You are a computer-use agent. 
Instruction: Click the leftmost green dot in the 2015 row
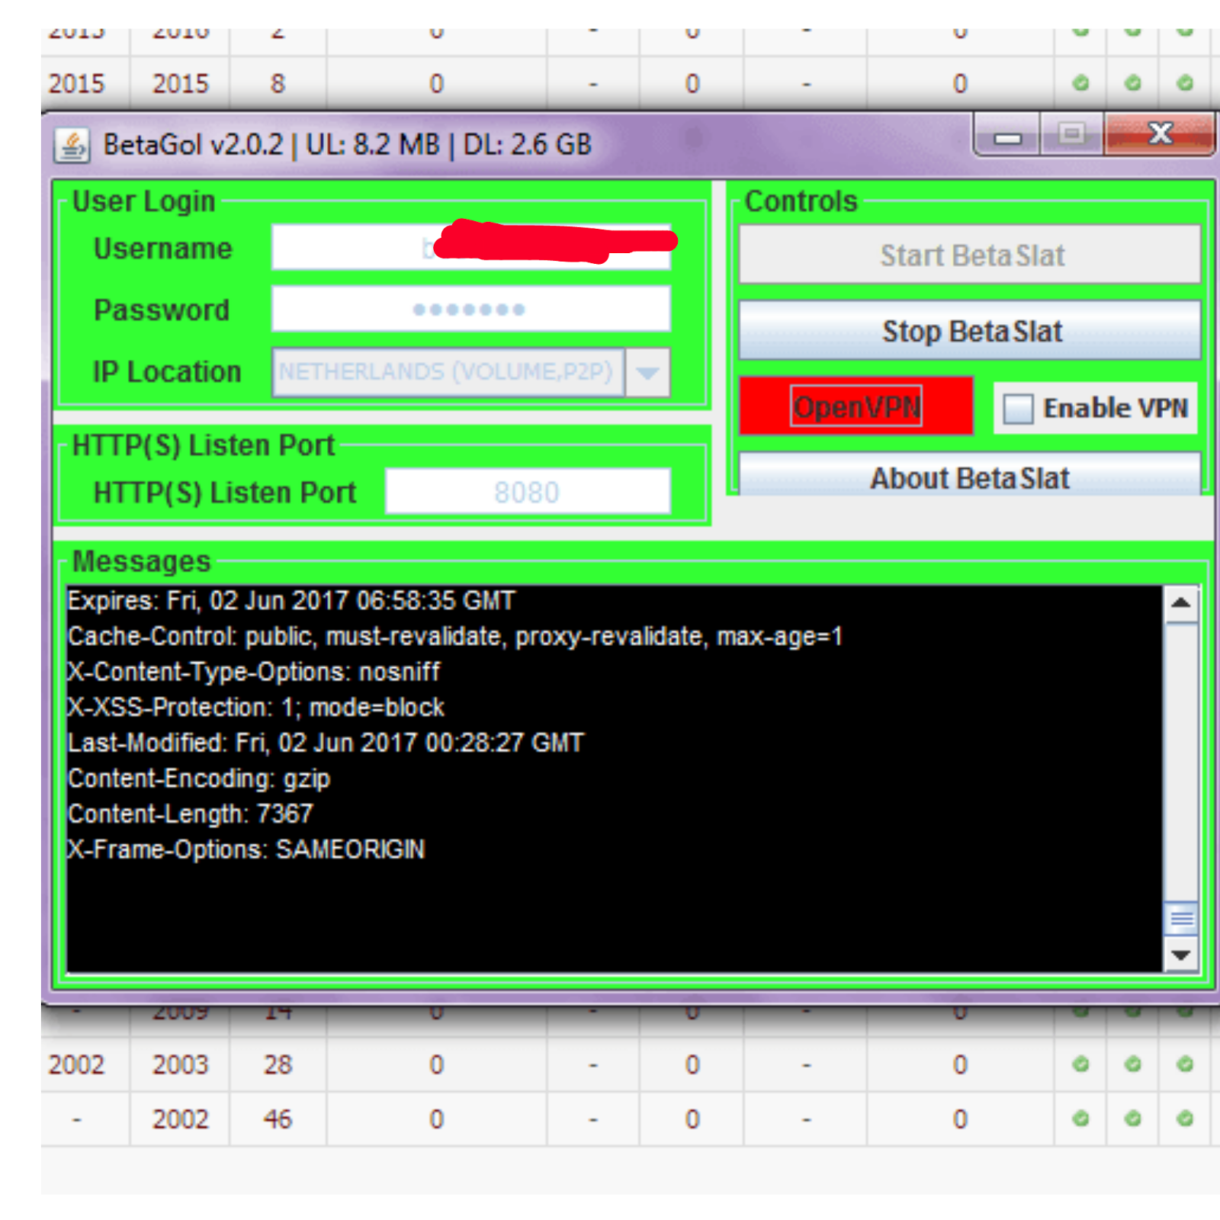(1080, 82)
